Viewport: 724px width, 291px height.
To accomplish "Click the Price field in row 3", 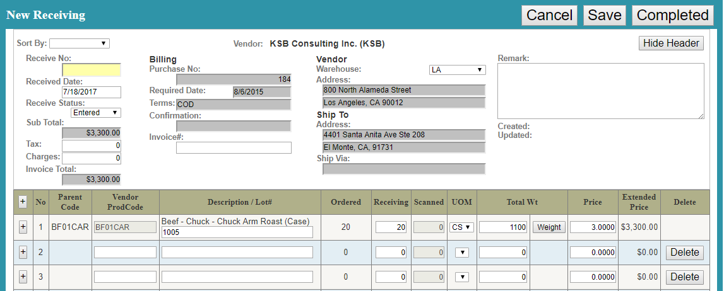I will pos(593,277).
